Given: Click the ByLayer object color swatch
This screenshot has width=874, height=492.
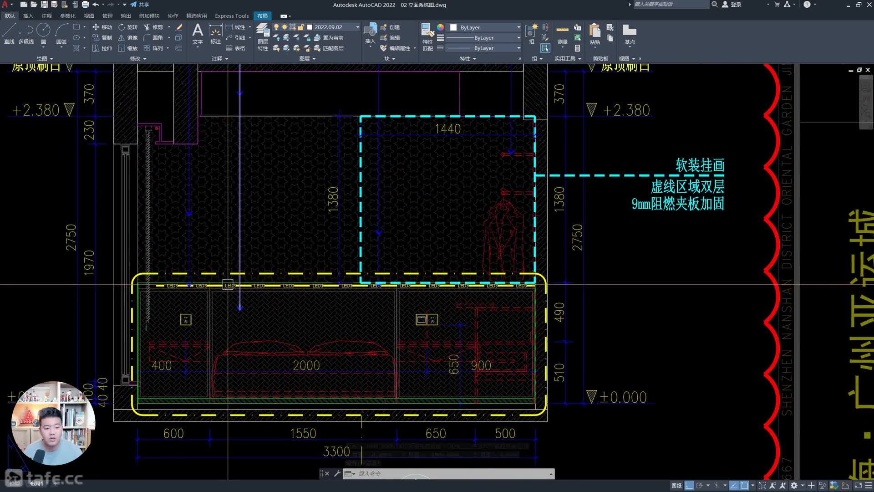Looking at the screenshot, I should (453, 27).
